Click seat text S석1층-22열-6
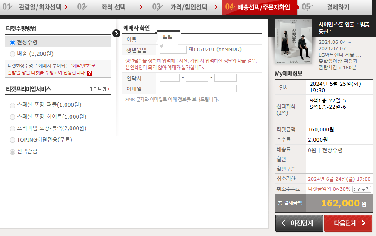The width and height of the screenshot is (376, 236). pos(328,107)
